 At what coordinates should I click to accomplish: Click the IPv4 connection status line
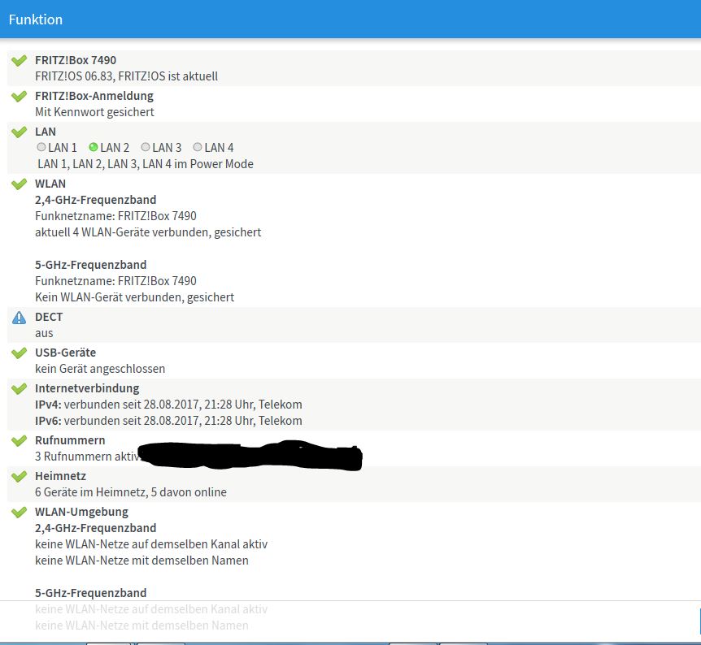(168, 405)
